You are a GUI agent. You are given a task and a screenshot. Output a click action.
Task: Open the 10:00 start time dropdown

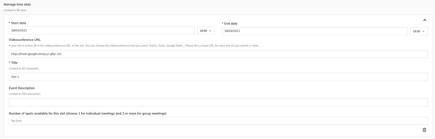(x=205, y=31)
